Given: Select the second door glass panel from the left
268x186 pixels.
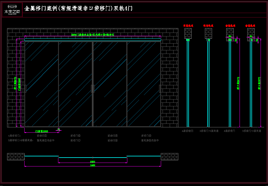Looking at the screenshot, I should [x=76, y=84].
